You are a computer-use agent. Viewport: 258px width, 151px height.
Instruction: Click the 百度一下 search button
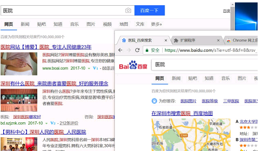click(150, 10)
